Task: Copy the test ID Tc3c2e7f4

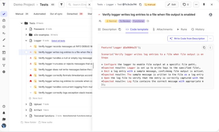Action: point(140,5)
